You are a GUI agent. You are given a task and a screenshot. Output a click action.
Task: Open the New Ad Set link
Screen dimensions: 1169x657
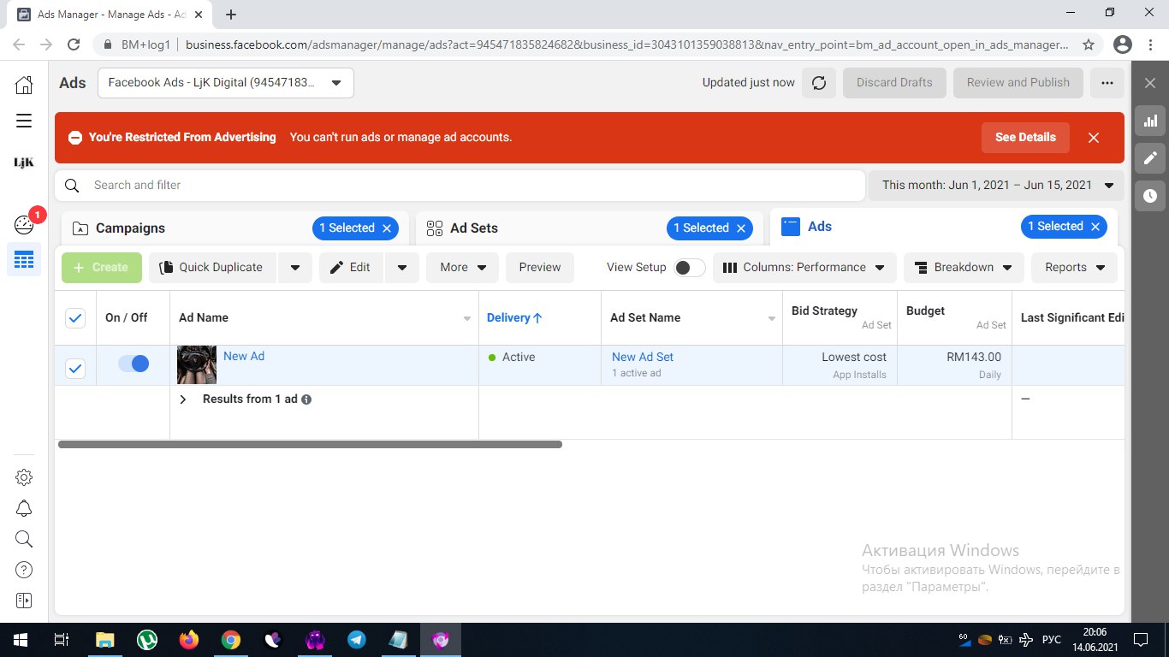[x=643, y=357]
